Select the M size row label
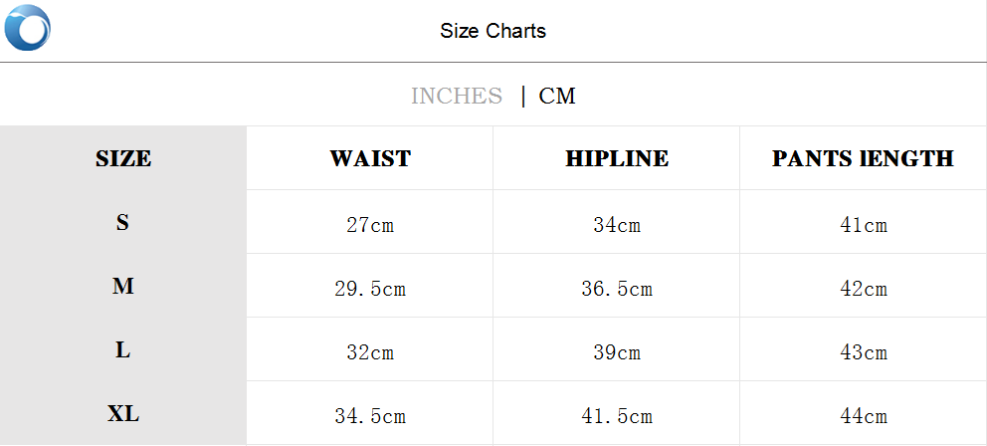The height and width of the screenshot is (446, 987). (123, 287)
